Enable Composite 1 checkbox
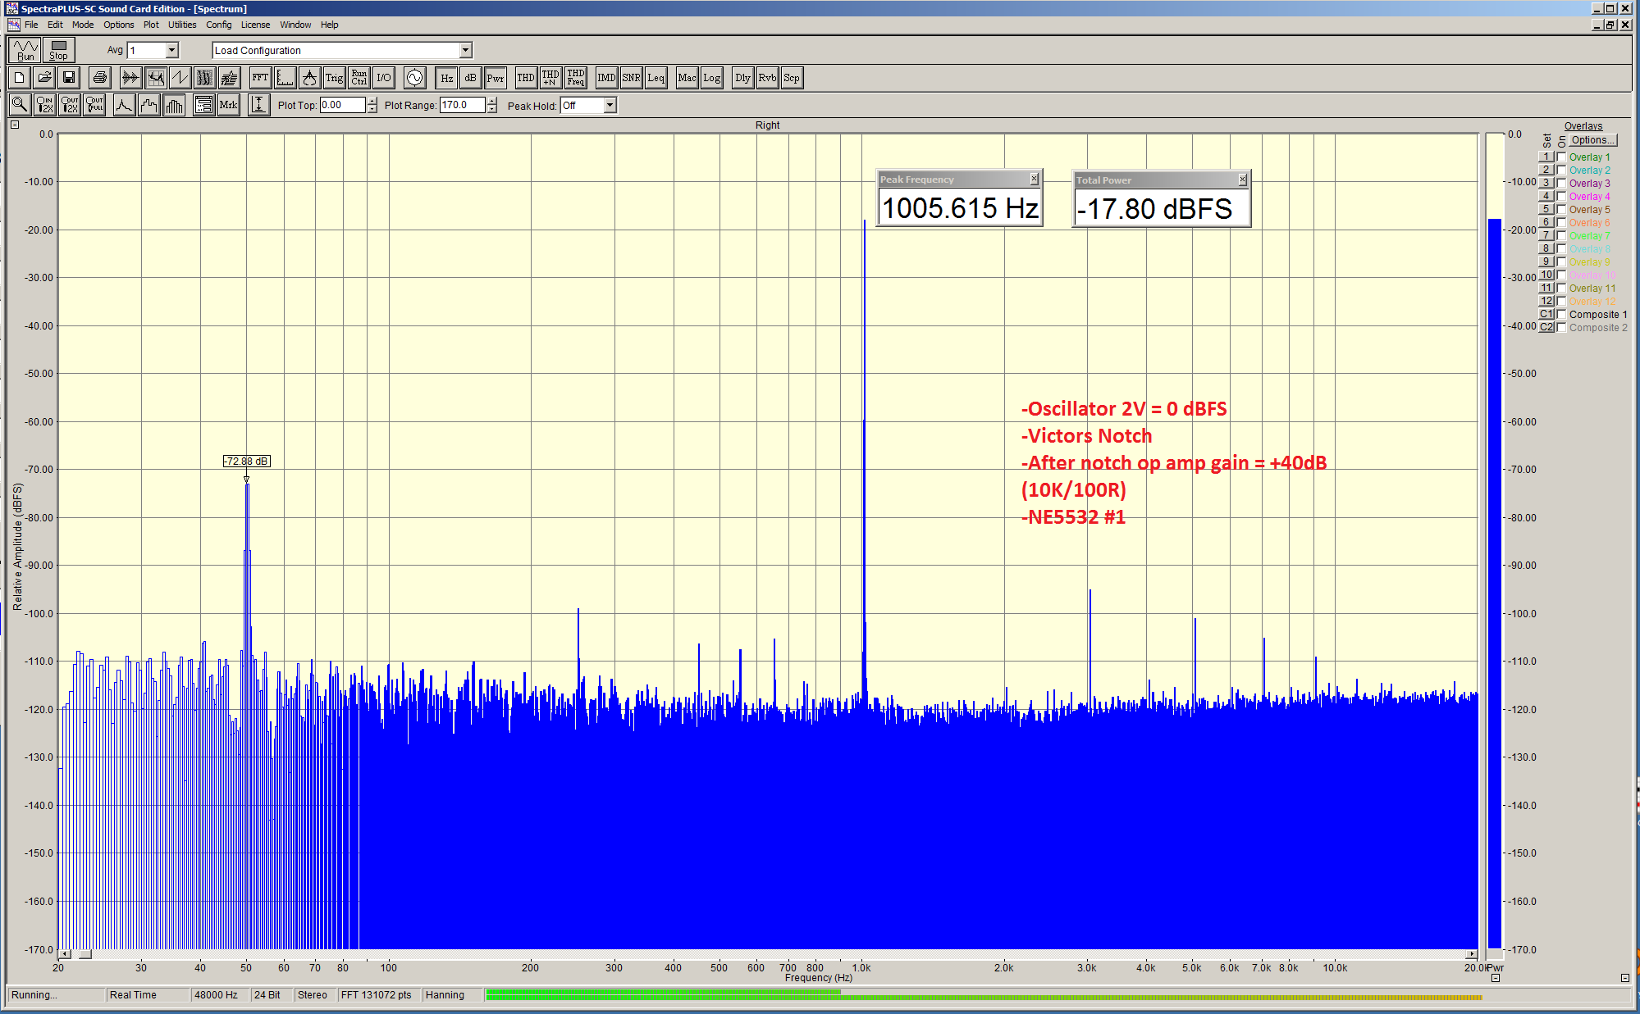This screenshot has width=1640, height=1014. tap(1562, 314)
